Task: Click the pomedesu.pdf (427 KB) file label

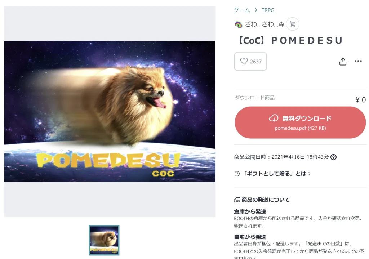Action: [300, 128]
